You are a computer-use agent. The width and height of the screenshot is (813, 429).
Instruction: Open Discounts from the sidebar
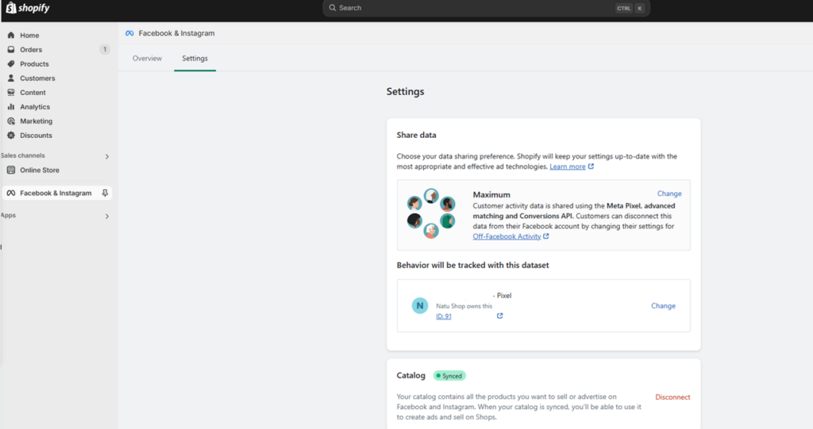coord(36,136)
